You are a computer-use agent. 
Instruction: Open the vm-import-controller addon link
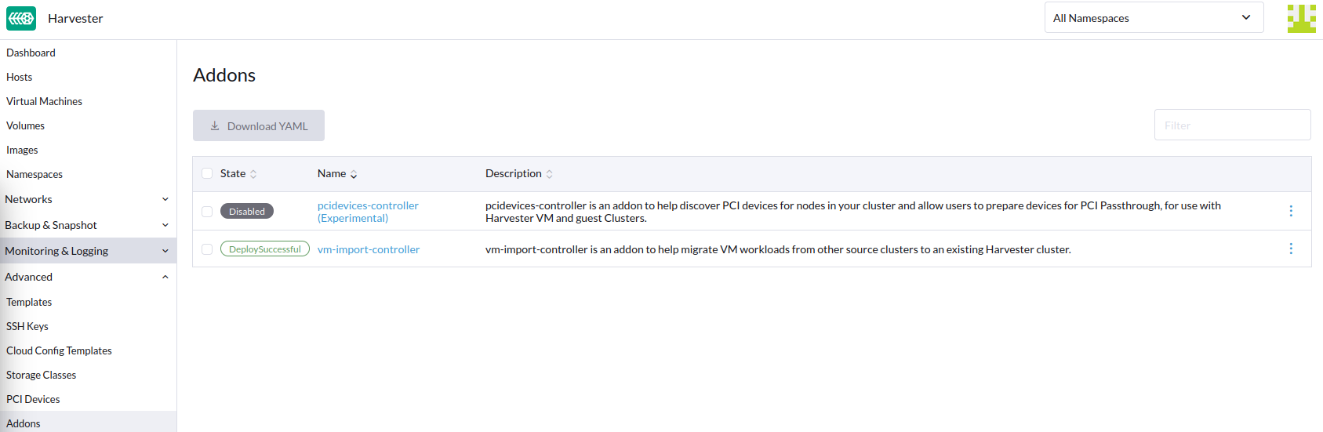(x=369, y=249)
